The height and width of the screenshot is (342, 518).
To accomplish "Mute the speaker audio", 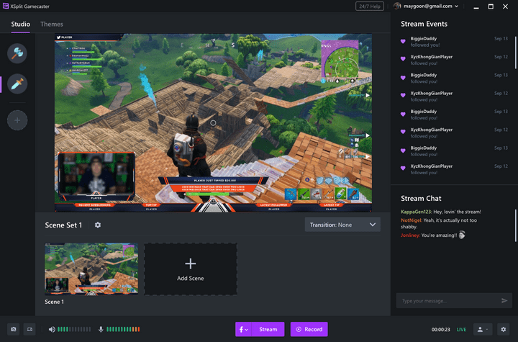I will coord(52,329).
